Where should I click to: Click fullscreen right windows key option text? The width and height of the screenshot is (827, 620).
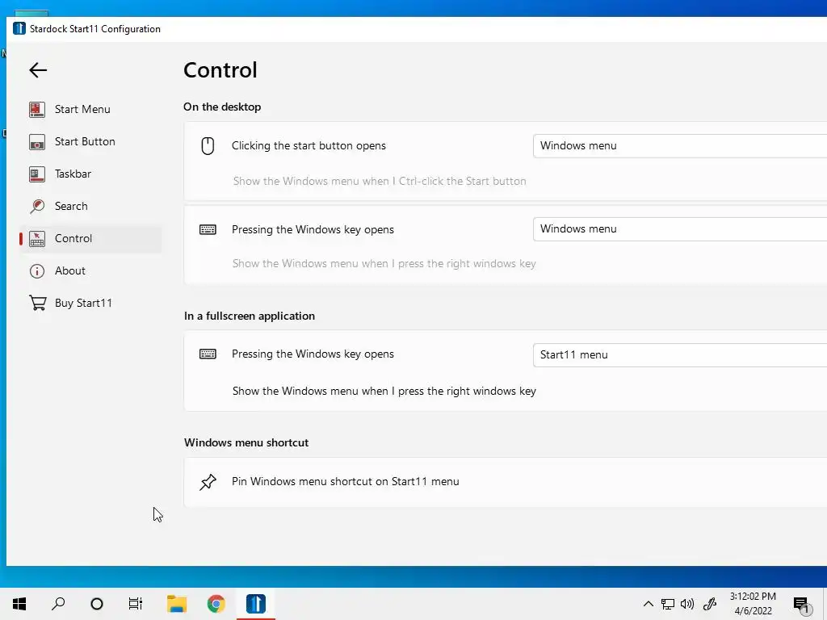click(x=384, y=392)
